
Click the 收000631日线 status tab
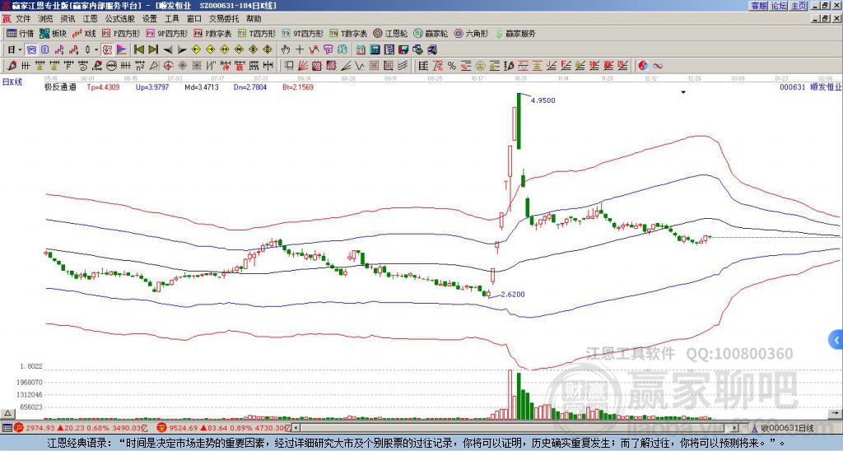pyautogui.click(x=786, y=428)
